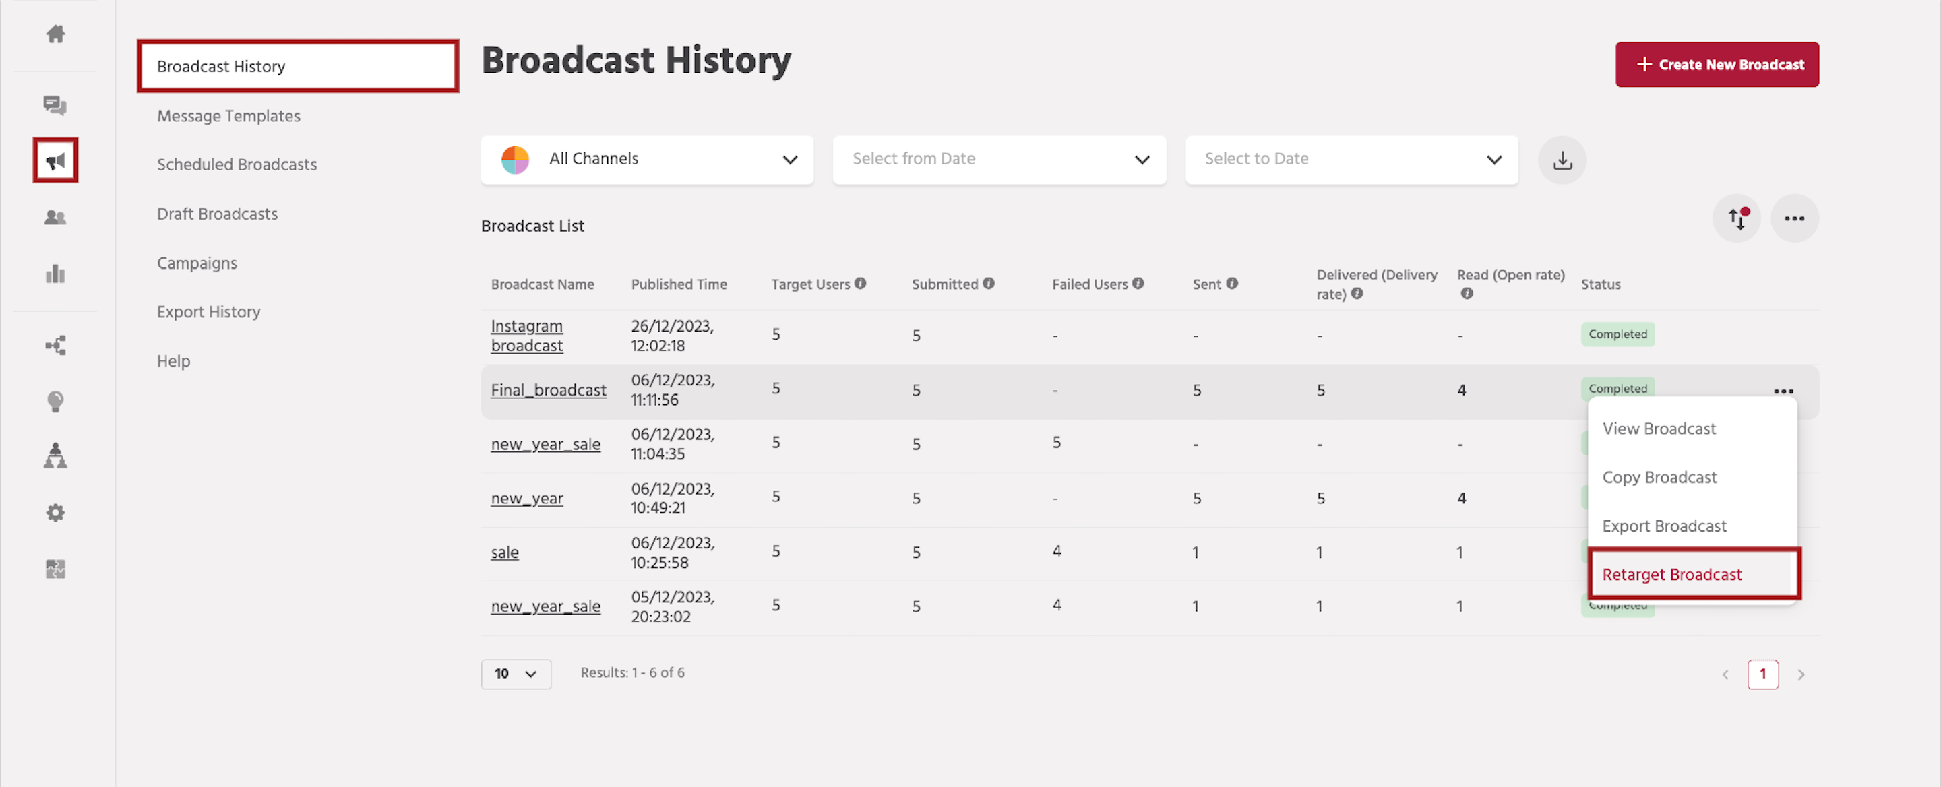Open the Select from Date dropdown
The height and width of the screenshot is (787, 1941).
pos(999,160)
